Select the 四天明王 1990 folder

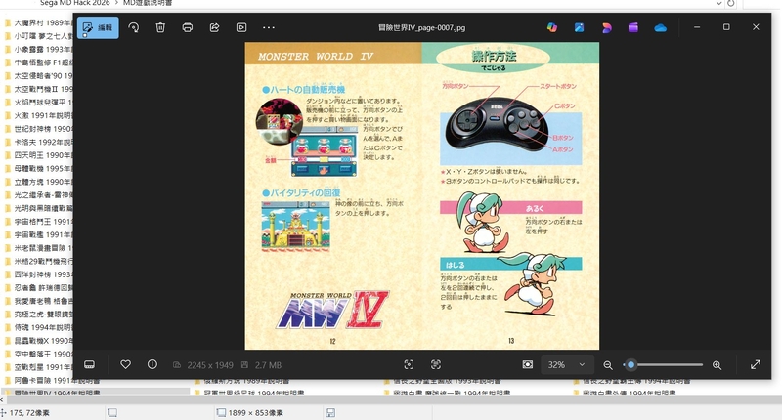[x=39, y=155]
